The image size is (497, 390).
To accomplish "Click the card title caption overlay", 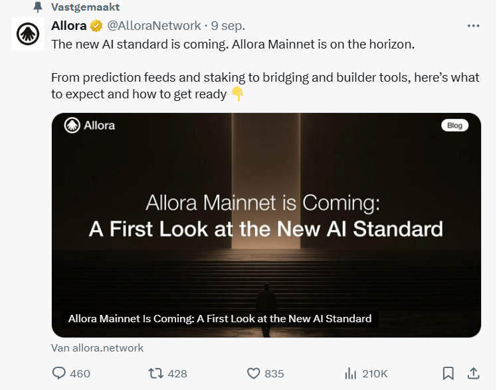I will [220, 319].
